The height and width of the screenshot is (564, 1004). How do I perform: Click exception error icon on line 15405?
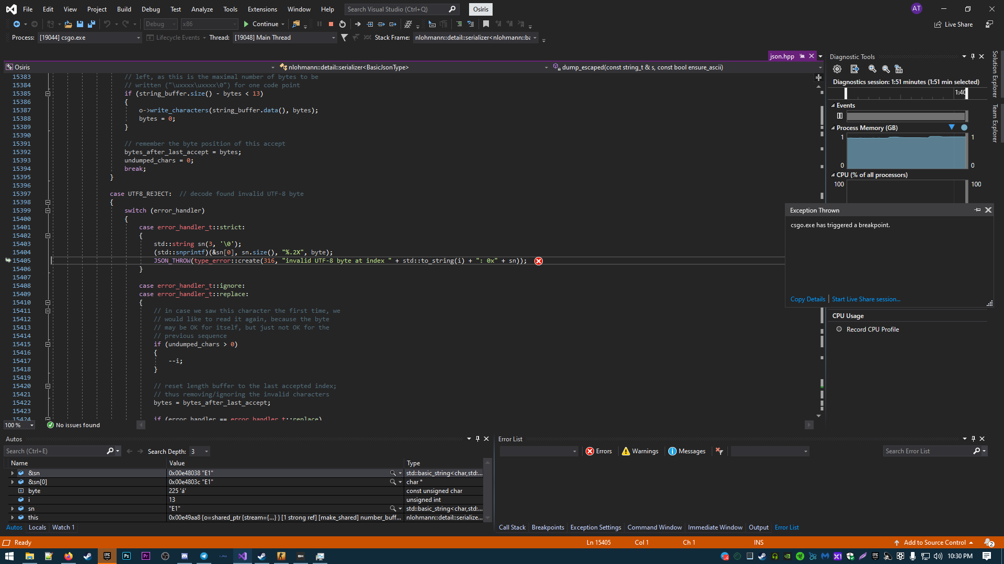(539, 261)
